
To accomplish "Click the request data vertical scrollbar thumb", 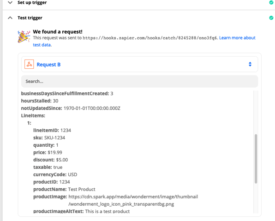I will [256, 159].
